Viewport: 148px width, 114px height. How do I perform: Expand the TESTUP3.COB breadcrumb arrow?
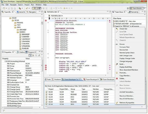(62, 16)
